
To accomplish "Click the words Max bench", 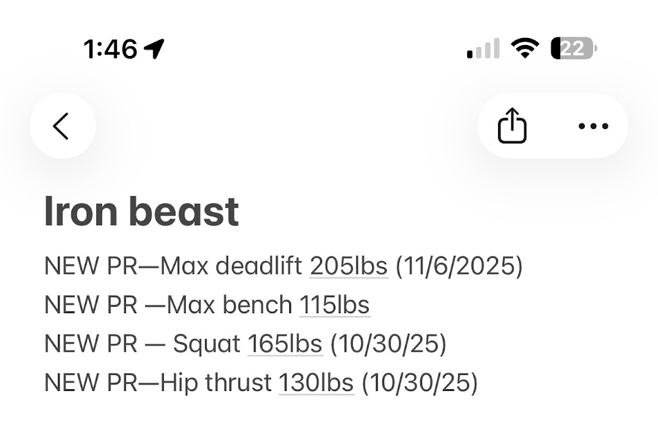I will point(229,305).
